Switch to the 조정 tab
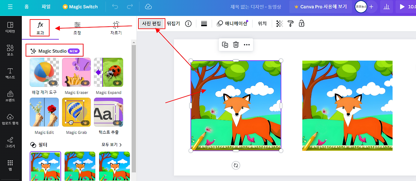Screen dimensions: 416x181 77,28
